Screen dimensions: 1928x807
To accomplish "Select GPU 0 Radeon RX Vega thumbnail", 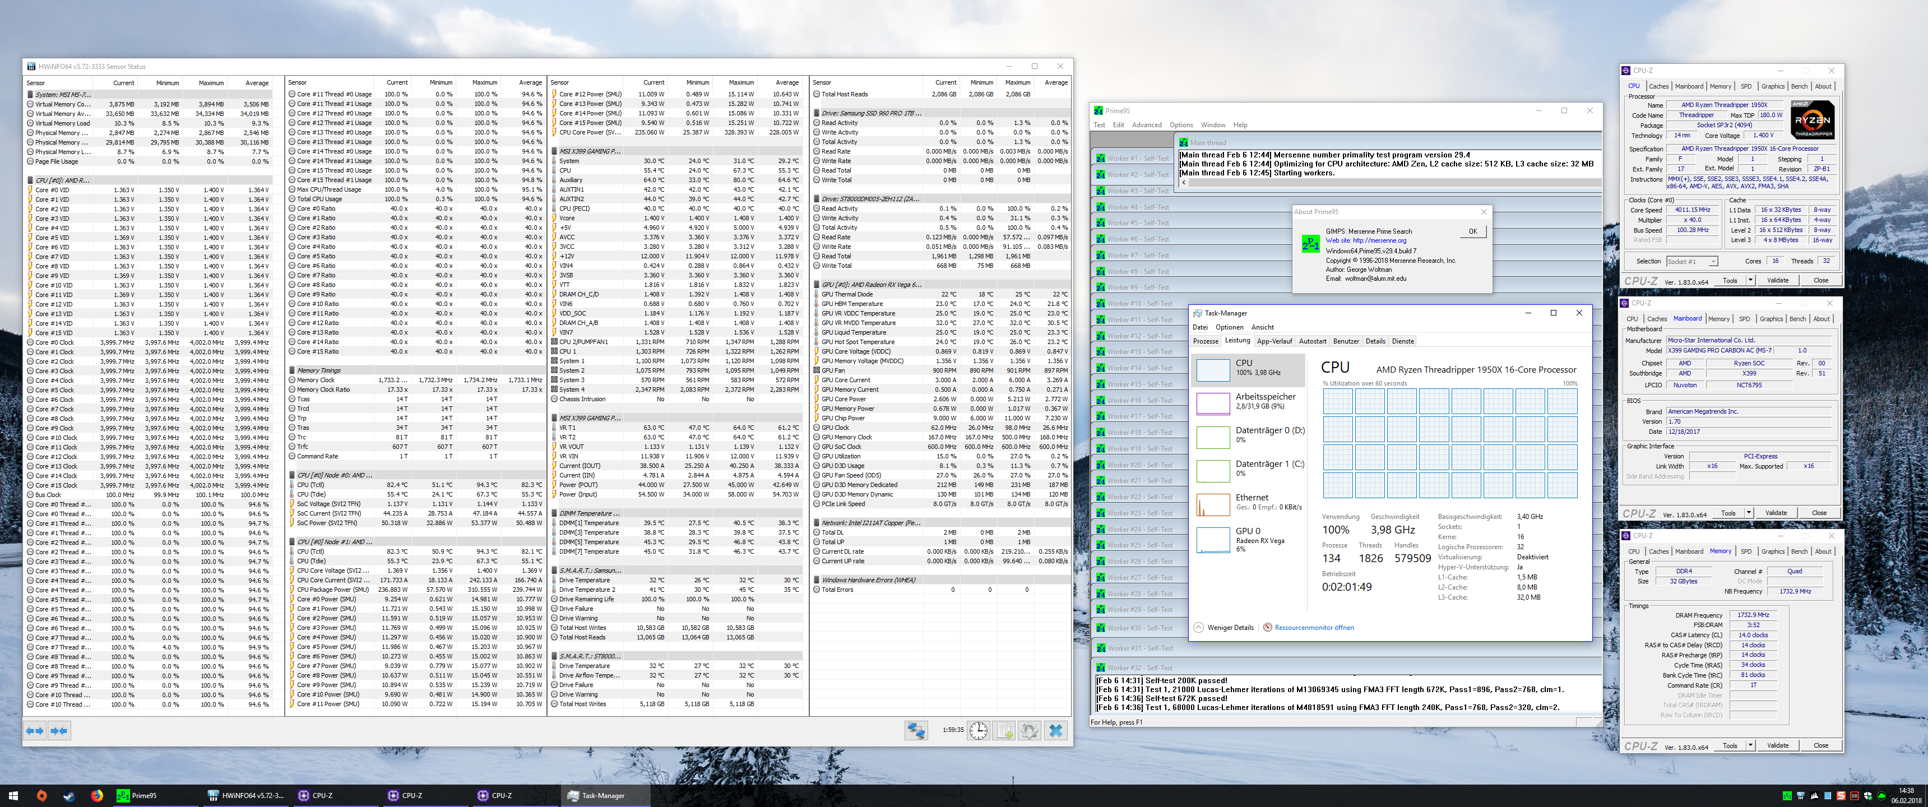I will click(1212, 539).
